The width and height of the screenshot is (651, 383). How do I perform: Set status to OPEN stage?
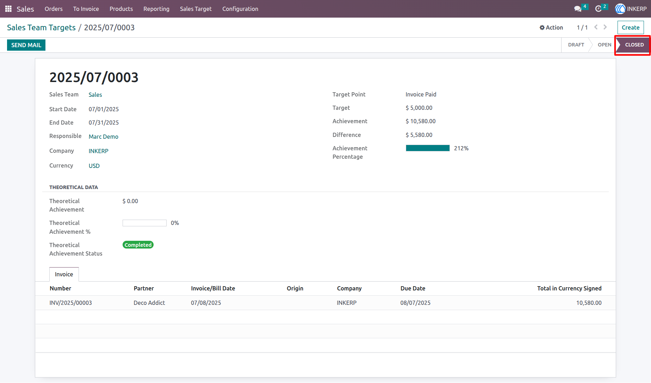click(604, 45)
